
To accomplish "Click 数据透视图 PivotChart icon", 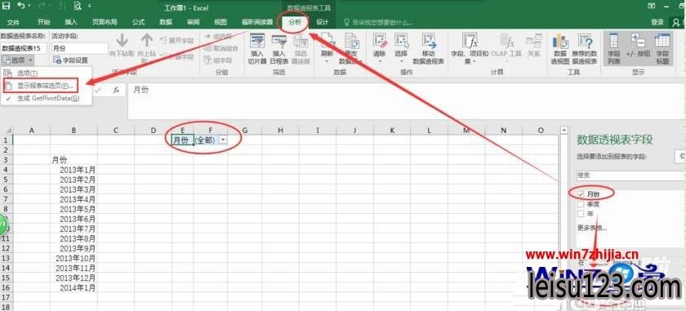I will pos(560,42).
